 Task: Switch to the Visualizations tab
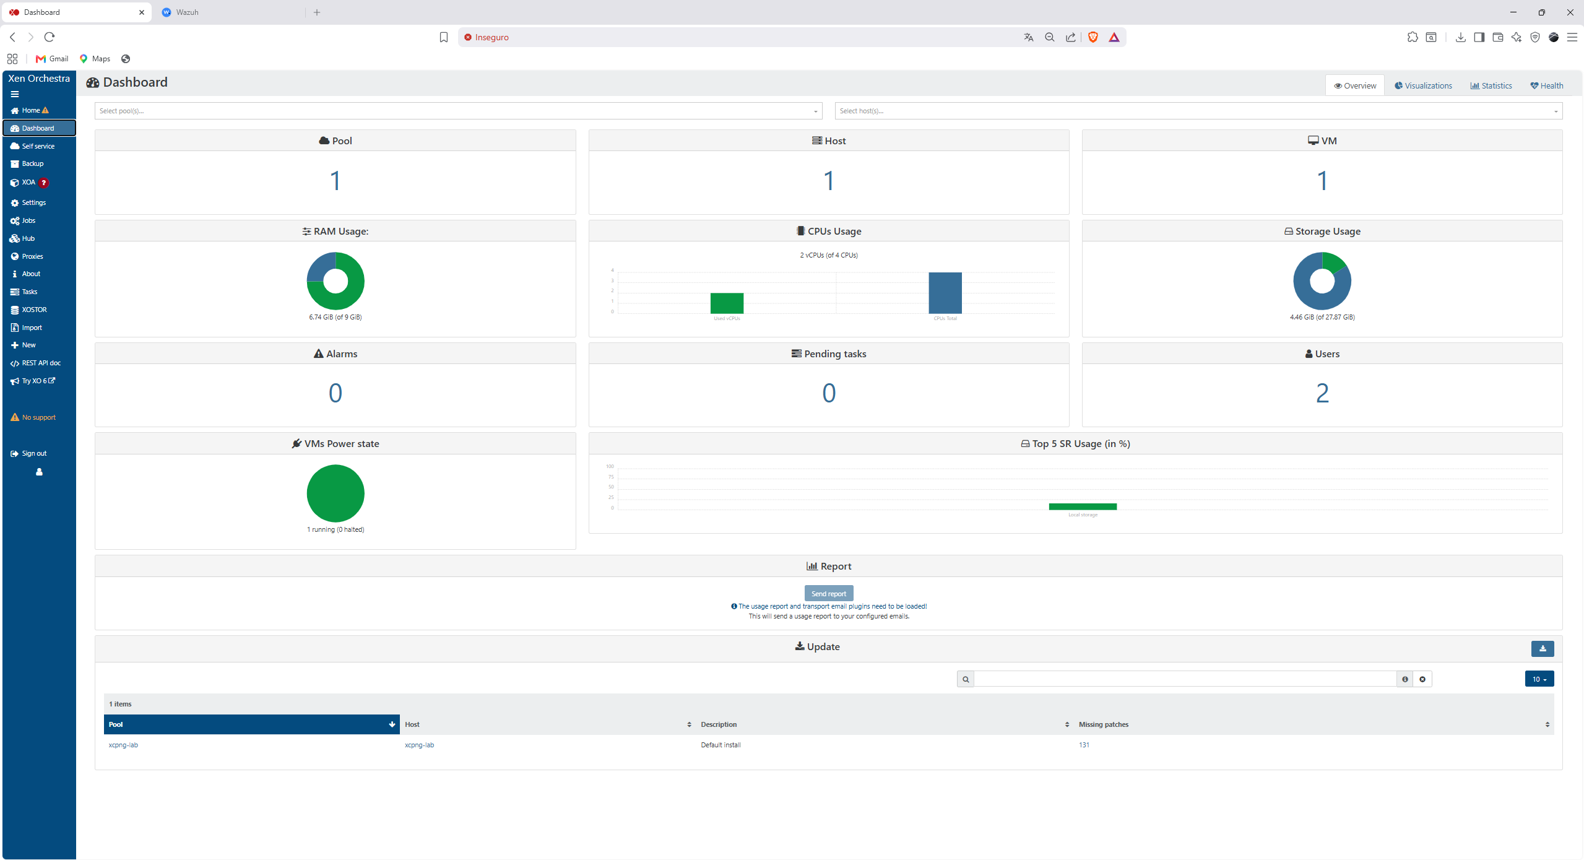1423,85
